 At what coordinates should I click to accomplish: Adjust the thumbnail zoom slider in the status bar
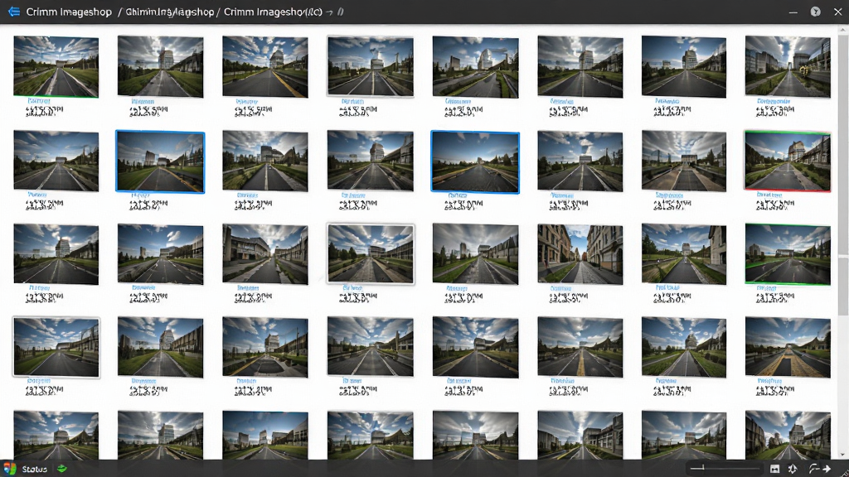point(725,469)
